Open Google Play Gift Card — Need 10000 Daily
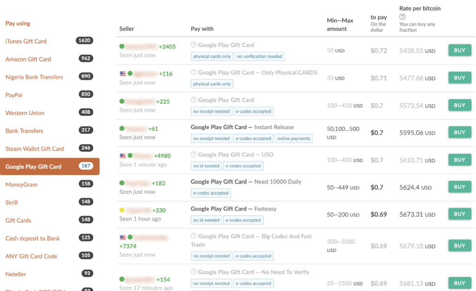This screenshot has width=476, height=291. 246,181
